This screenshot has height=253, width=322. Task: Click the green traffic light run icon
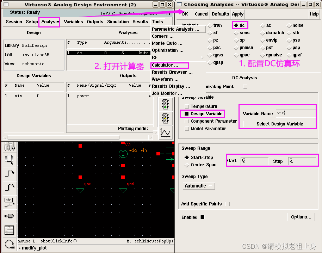point(165,104)
